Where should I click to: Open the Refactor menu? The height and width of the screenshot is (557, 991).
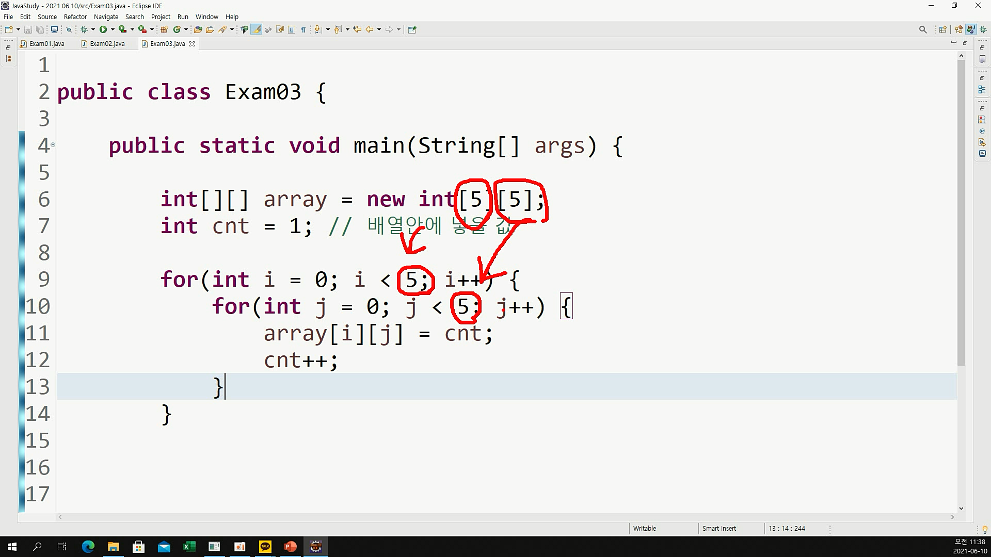(75, 17)
